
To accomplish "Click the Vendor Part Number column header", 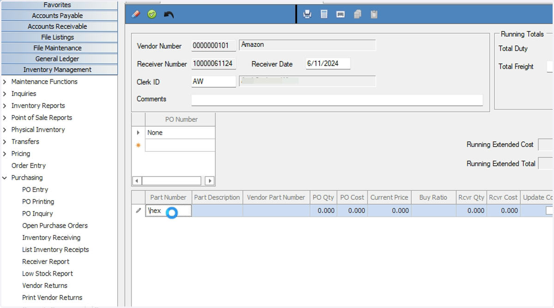I will pyautogui.click(x=276, y=197).
